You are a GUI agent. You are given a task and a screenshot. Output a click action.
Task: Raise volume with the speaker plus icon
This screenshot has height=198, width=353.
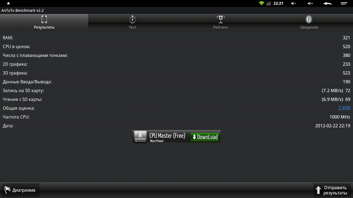pyautogui.click(x=310, y=4)
